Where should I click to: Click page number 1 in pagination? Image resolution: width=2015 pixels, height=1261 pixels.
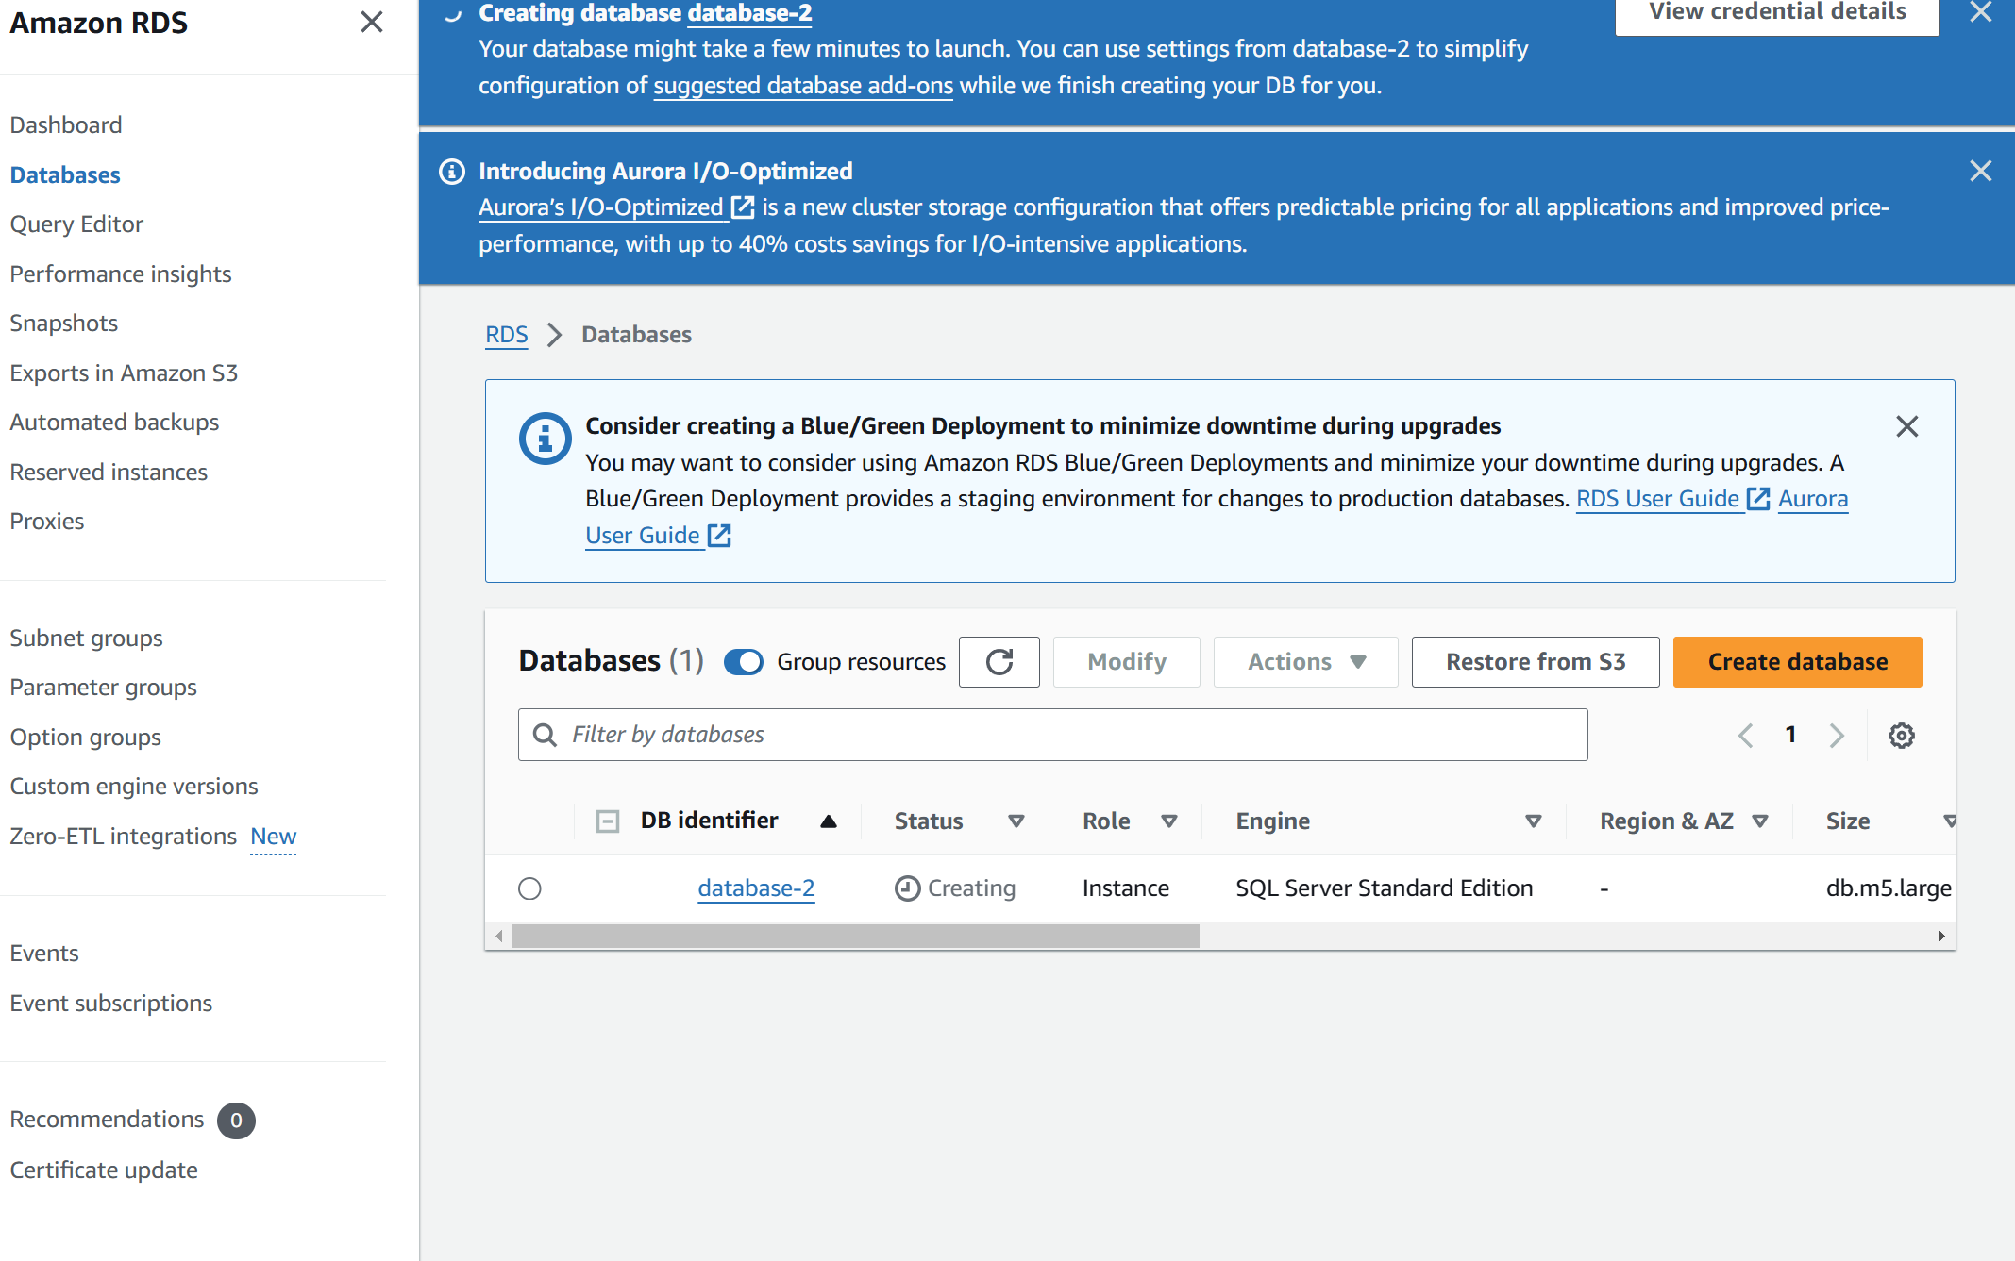(x=1790, y=735)
